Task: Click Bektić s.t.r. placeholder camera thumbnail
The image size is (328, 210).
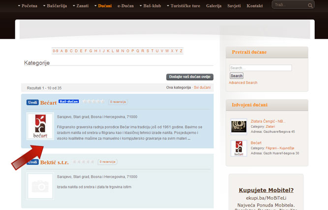Action: (x=40, y=186)
